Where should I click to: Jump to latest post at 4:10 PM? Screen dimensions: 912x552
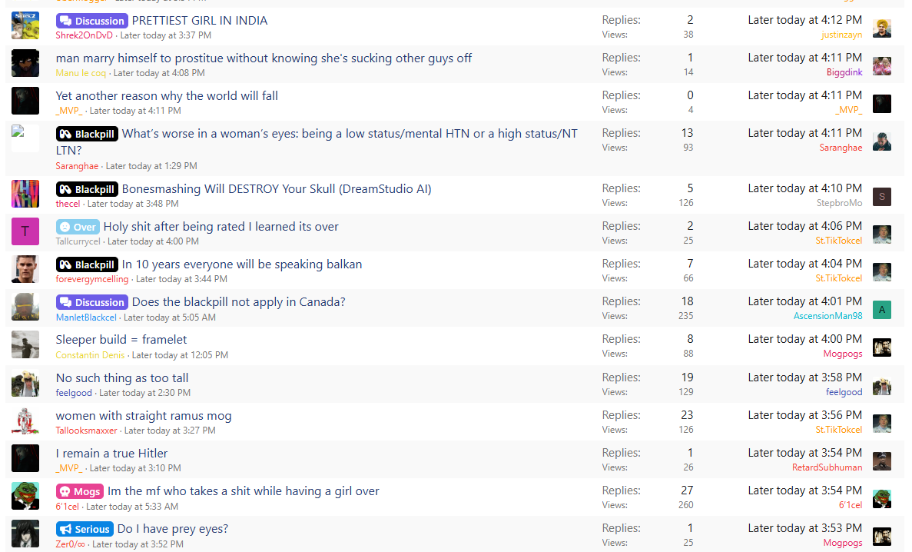coord(804,188)
